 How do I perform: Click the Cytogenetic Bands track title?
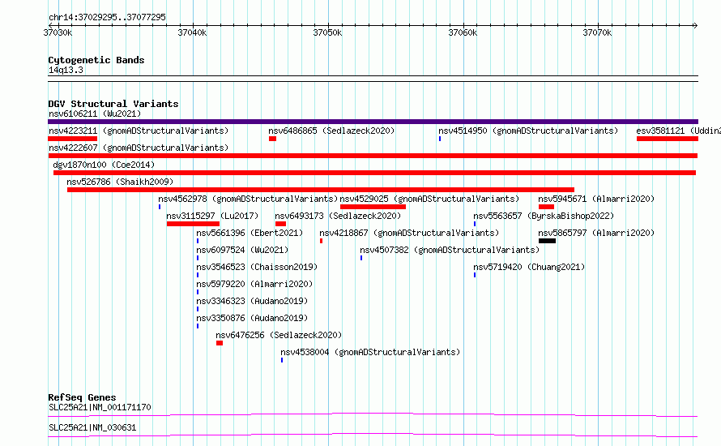pyautogui.click(x=96, y=60)
